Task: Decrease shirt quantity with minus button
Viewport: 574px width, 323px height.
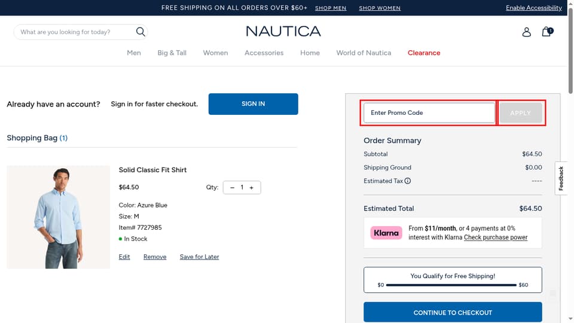Action: coord(232,187)
